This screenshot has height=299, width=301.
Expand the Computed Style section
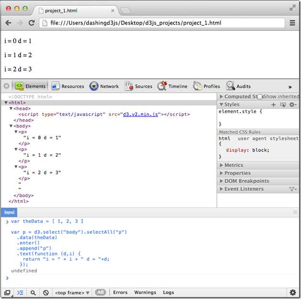pyautogui.click(x=221, y=96)
